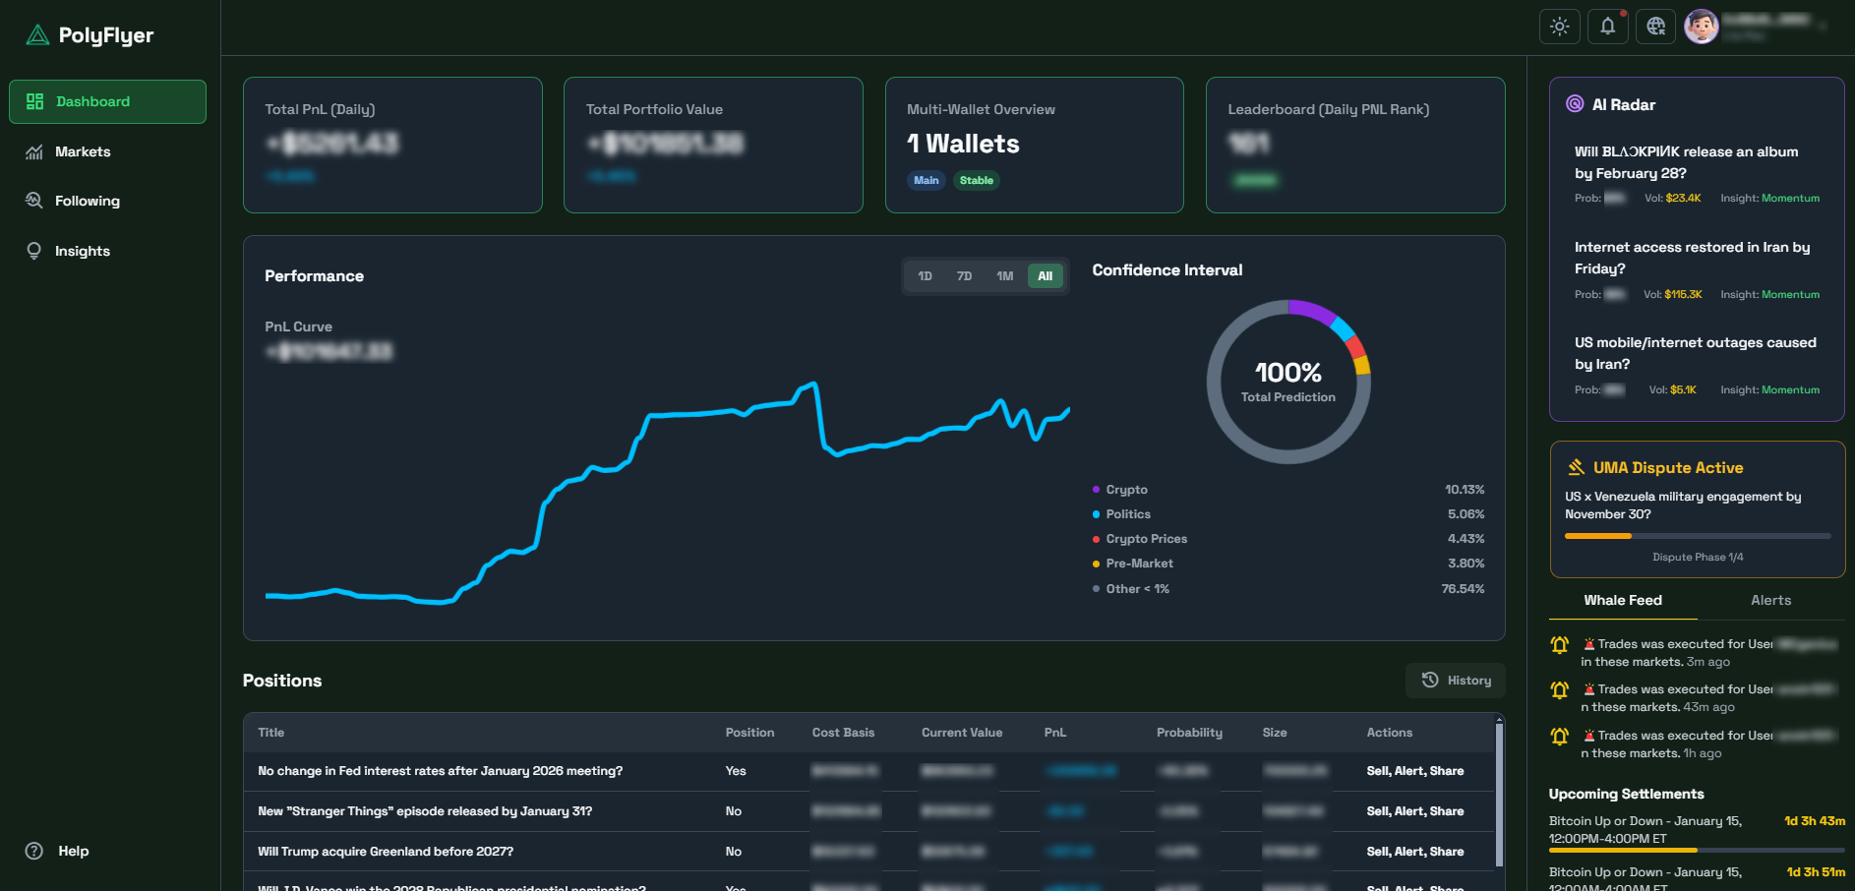Open the Dashboard via its sidebar icon
The image size is (1855, 891).
pyautogui.click(x=35, y=100)
